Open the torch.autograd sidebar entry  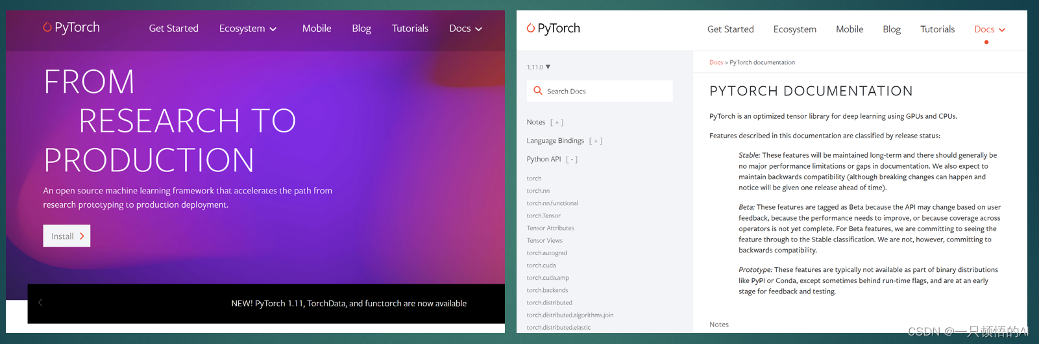coord(547,253)
